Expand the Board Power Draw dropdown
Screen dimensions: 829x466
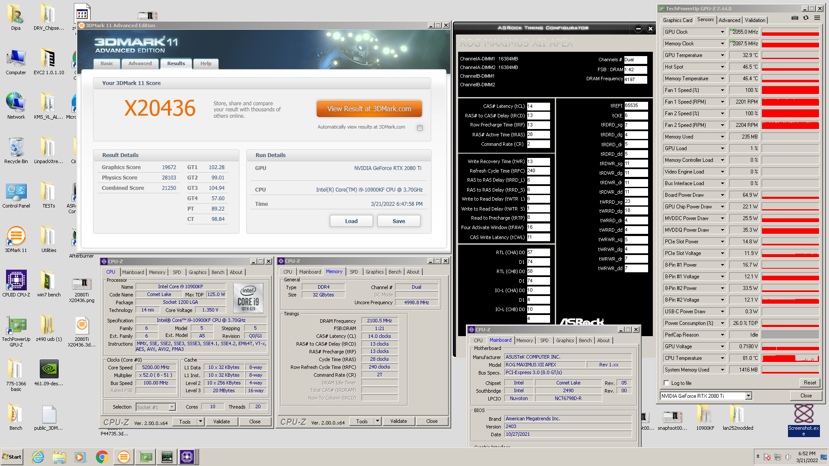[x=722, y=195]
